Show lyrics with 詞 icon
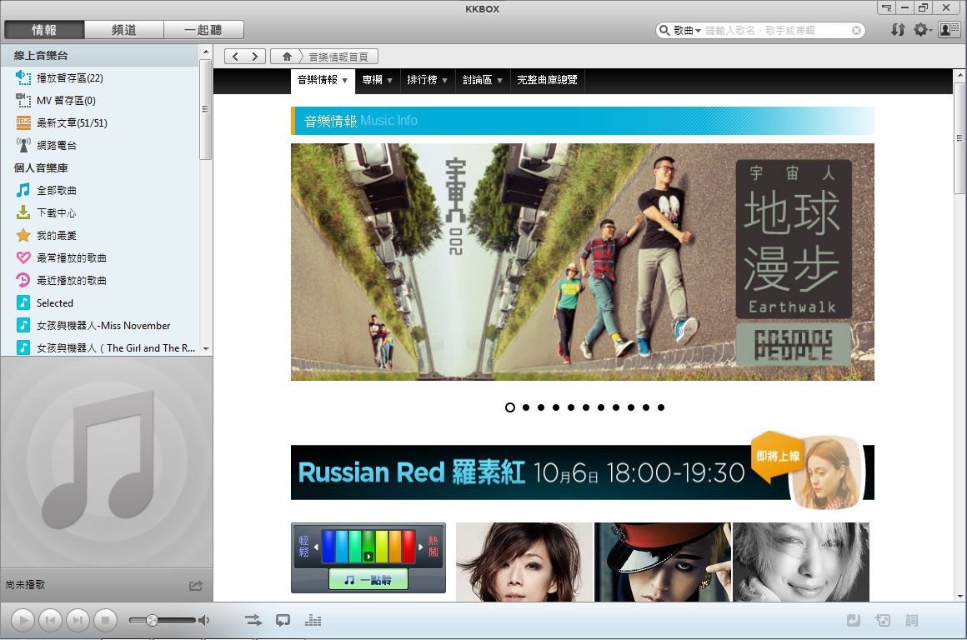 (x=911, y=620)
